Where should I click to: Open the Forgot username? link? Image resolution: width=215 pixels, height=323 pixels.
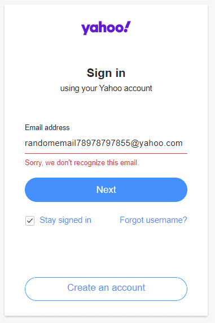153,220
